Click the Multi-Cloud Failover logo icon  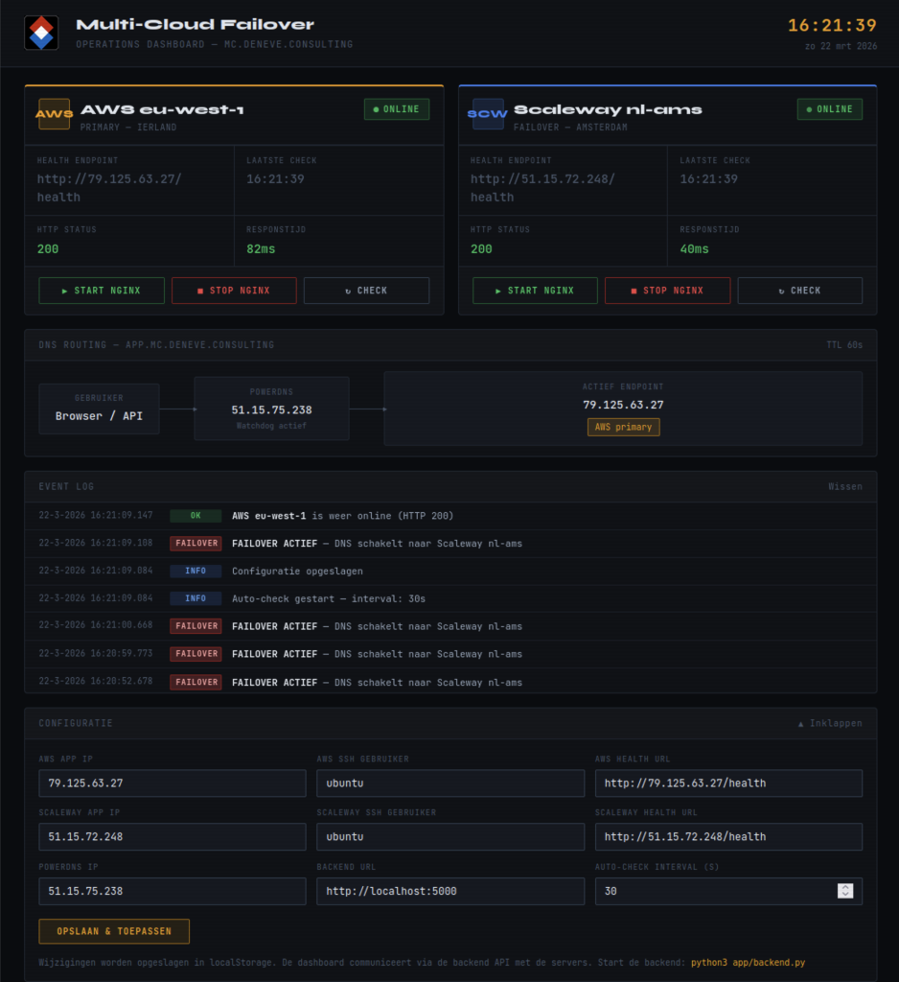pos(40,33)
